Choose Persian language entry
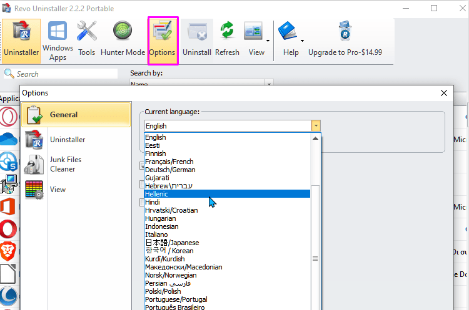Screen dimensions: 469x310 click(x=227, y=283)
